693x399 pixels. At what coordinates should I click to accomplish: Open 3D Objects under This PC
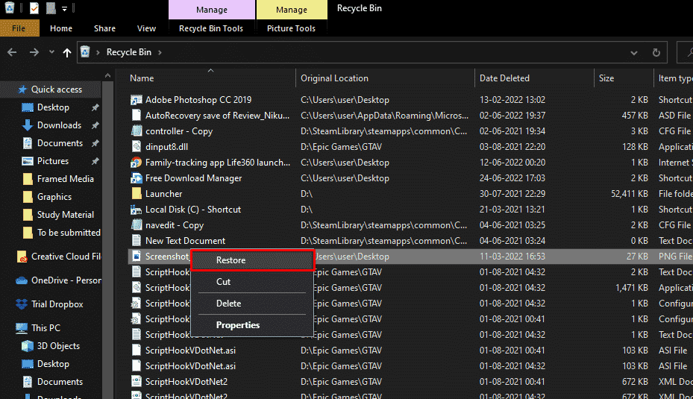click(58, 346)
